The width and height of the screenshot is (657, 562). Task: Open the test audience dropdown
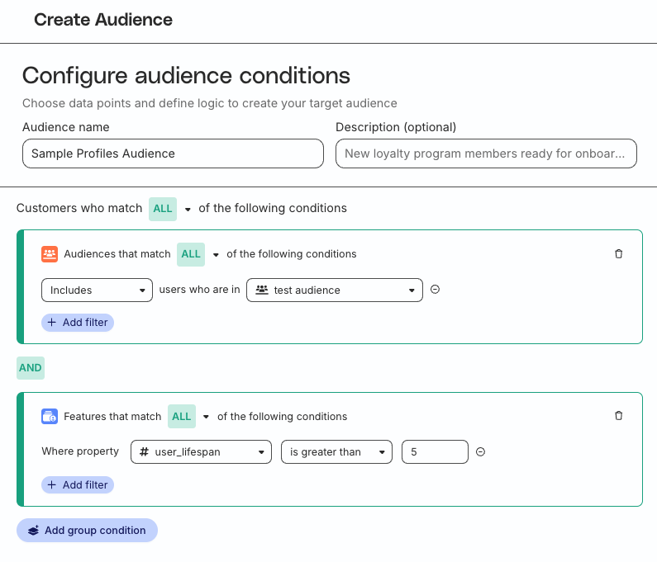coord(335,290)
